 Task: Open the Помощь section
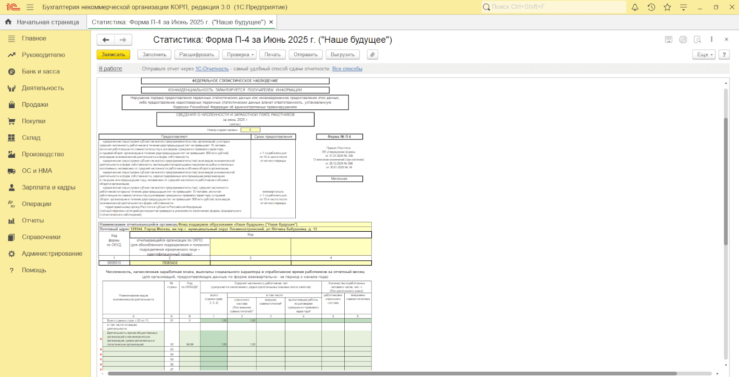34,270
